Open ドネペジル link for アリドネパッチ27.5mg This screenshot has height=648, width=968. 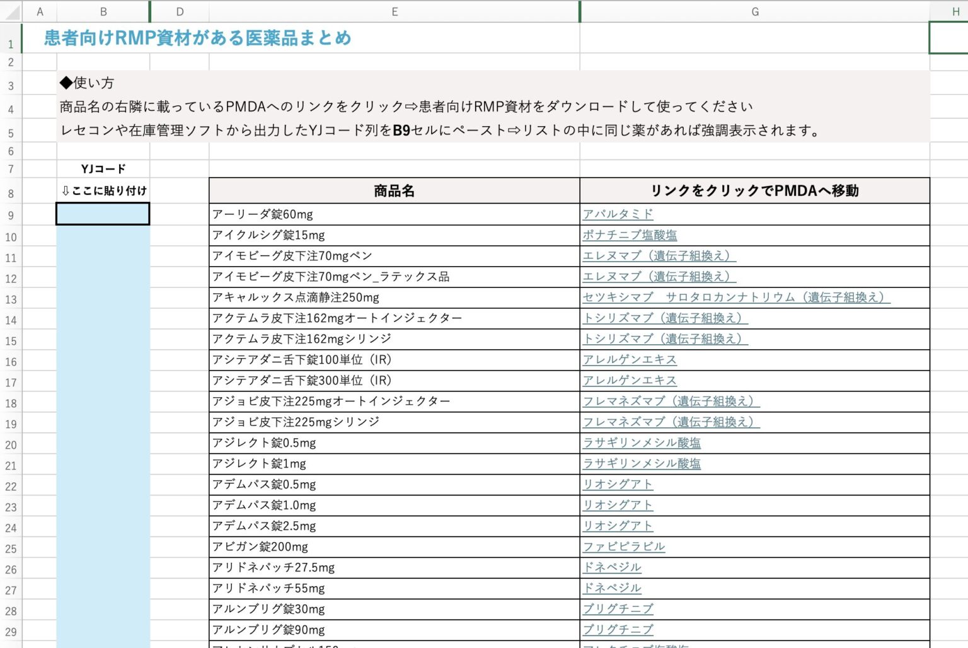pyautogui.click(x=612, y=567)
